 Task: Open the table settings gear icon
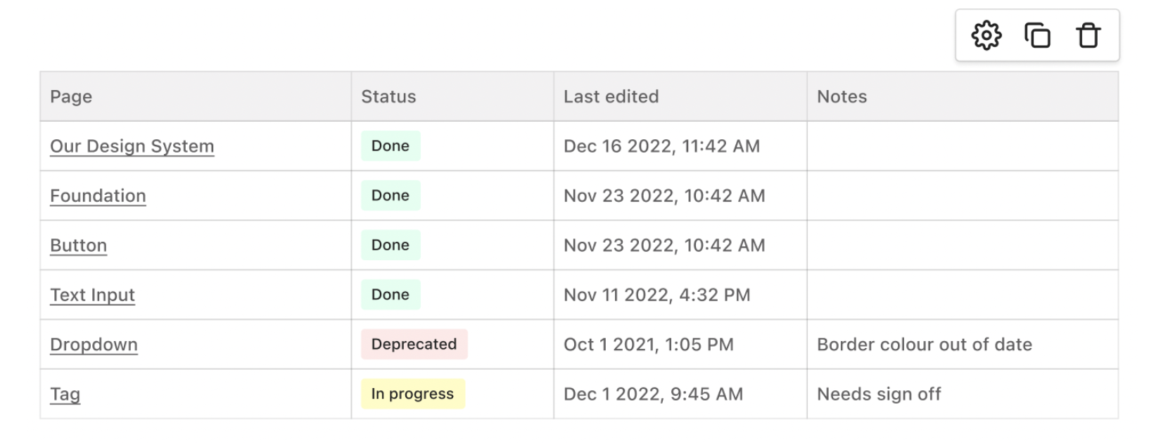tap(986, 35)
